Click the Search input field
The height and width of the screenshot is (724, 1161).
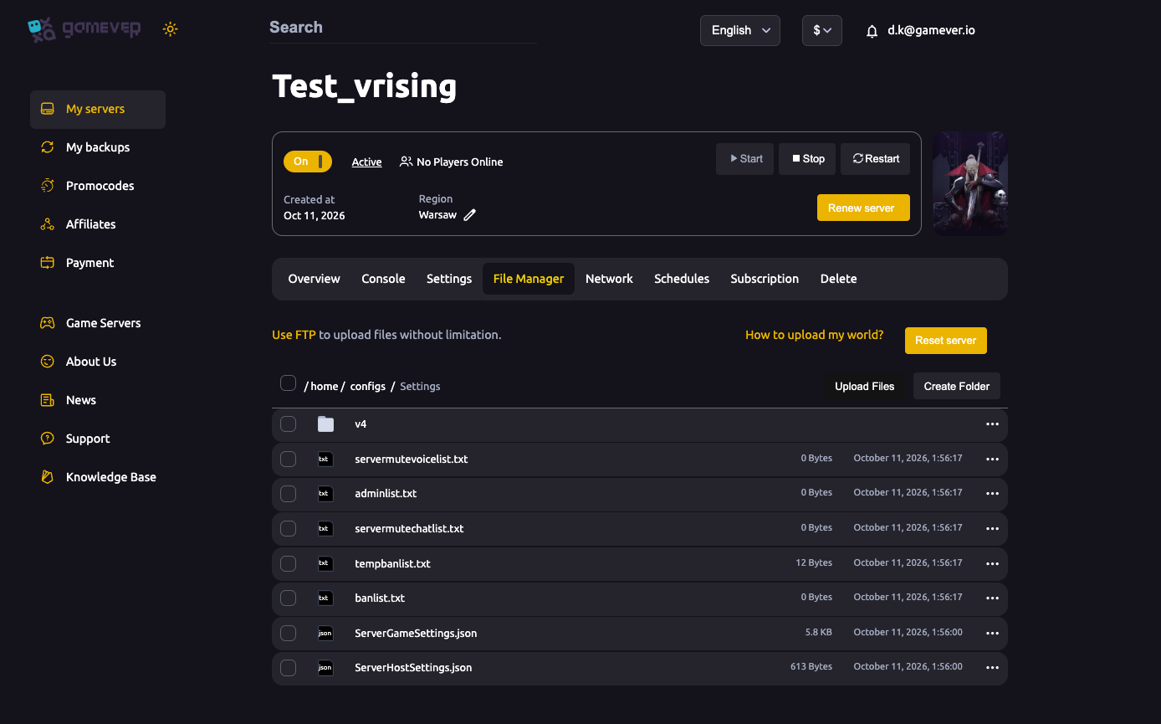pyautogui.click(x=403, y=28)
